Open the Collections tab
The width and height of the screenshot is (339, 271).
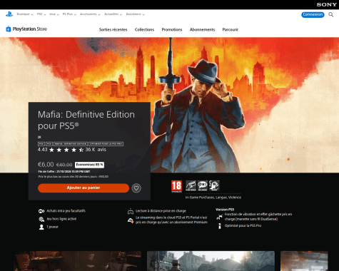click(x=144, y=30)
